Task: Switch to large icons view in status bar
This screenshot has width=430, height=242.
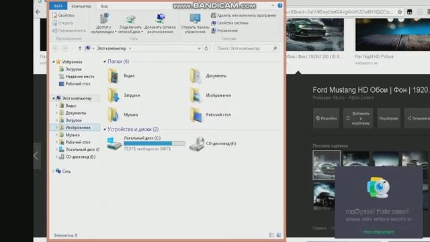Action: coord(279,235)
